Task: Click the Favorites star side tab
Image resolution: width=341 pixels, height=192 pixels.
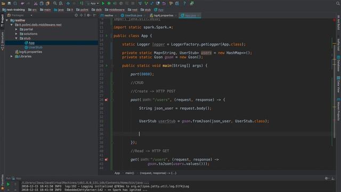Action: point(2,182)
